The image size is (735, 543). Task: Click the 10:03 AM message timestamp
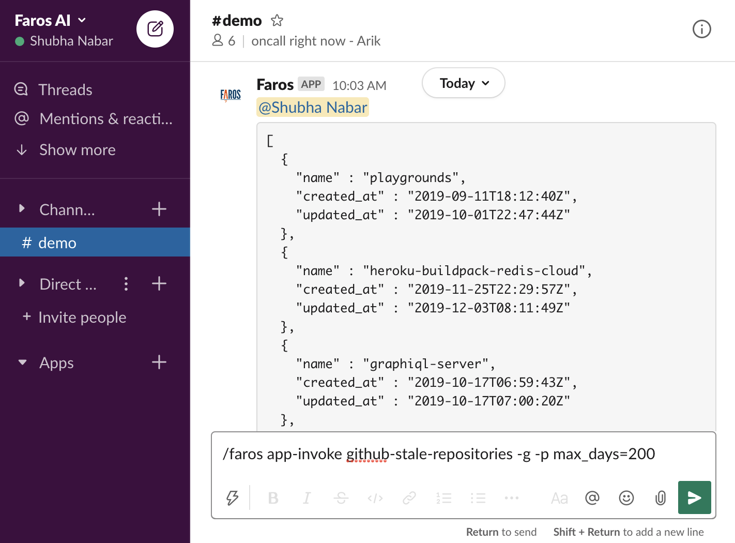click(x=359, y=85)
